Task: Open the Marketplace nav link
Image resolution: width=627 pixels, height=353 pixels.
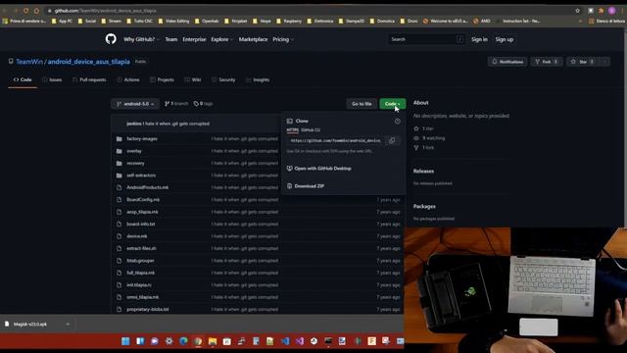Action: pyautogui.click(x=253, y=39)
